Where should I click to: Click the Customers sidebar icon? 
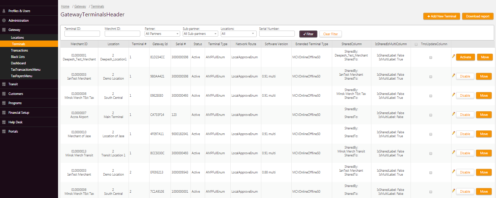(4, 94)
